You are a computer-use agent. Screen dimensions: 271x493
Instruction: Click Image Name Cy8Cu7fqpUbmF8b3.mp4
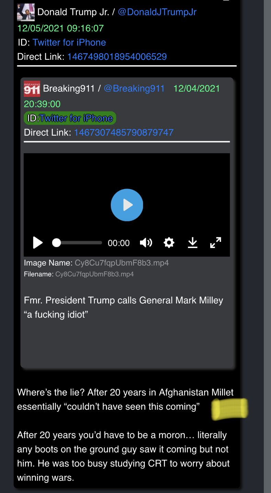122,263
